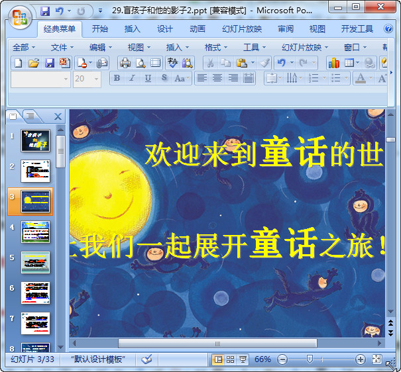Fit slide to current window icon

click(x=377, y=359)
